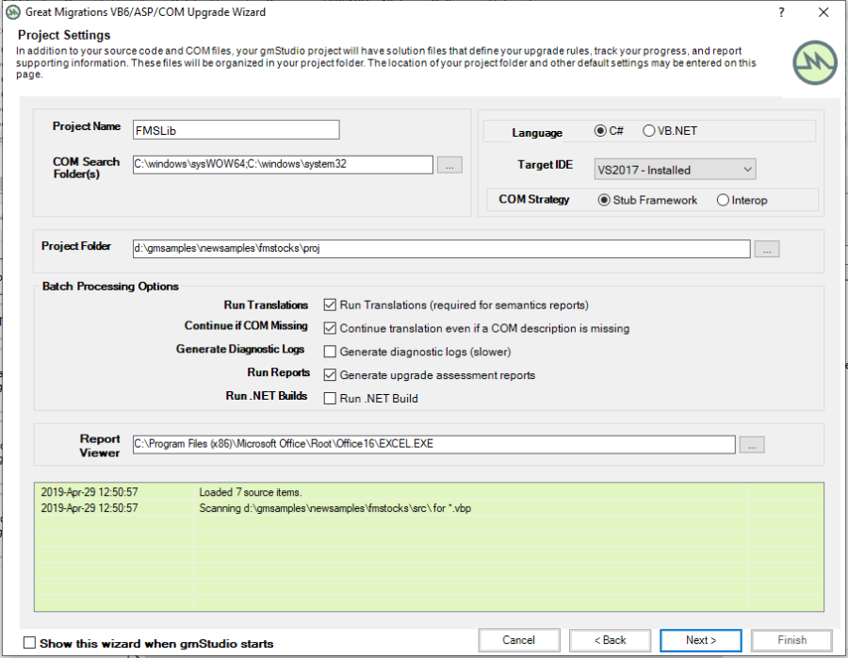Toggle Show this wizard when gmStudio starts
848x658 pixels.
pyautogui.click(x=29, y=643)
